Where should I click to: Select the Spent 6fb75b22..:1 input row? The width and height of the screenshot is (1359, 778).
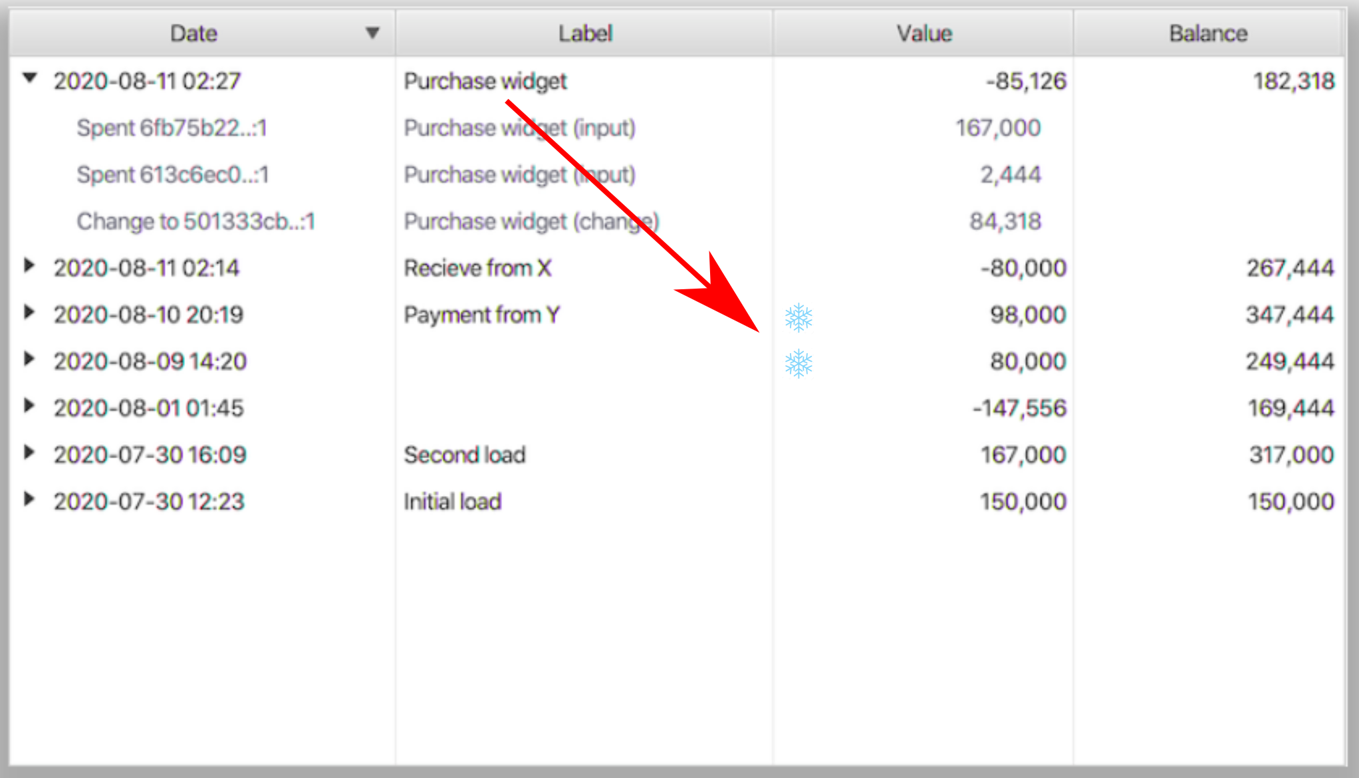[172, 128]
